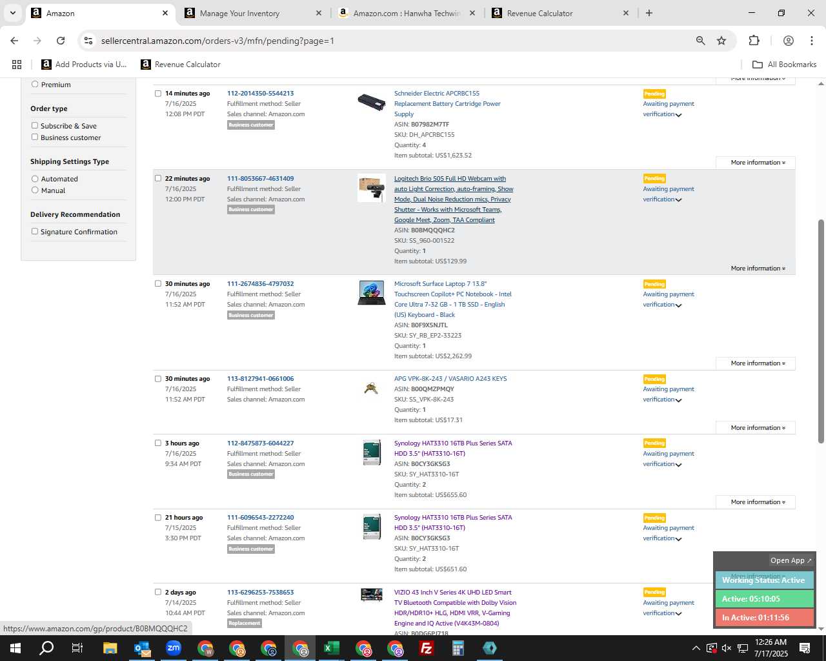Launch Outlook from the taskbar
826x661 pixels.
tap(142, 648)
